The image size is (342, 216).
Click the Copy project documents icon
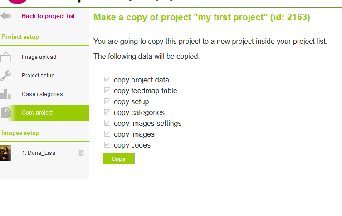6,113
